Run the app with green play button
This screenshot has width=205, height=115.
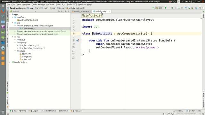click(166, 8)
